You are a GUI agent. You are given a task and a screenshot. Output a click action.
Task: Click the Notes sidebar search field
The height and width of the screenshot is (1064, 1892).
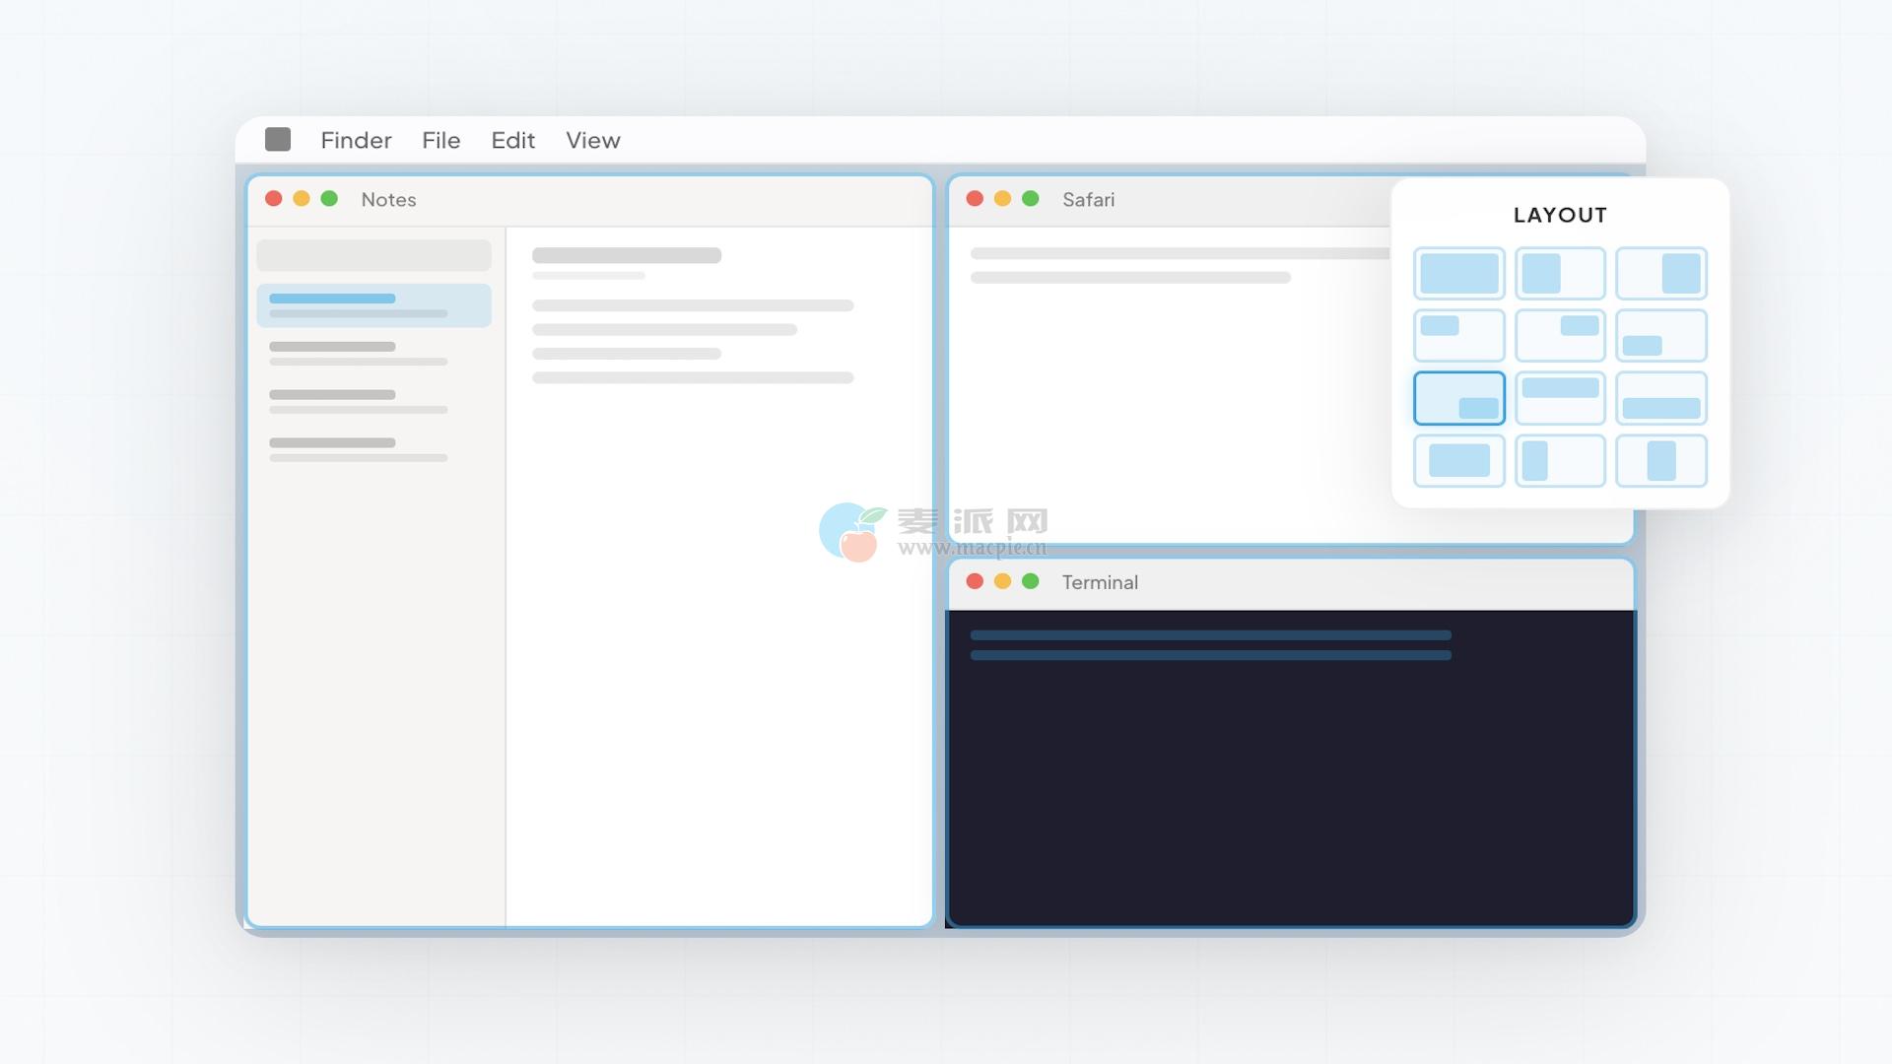(x=373, y=255)
